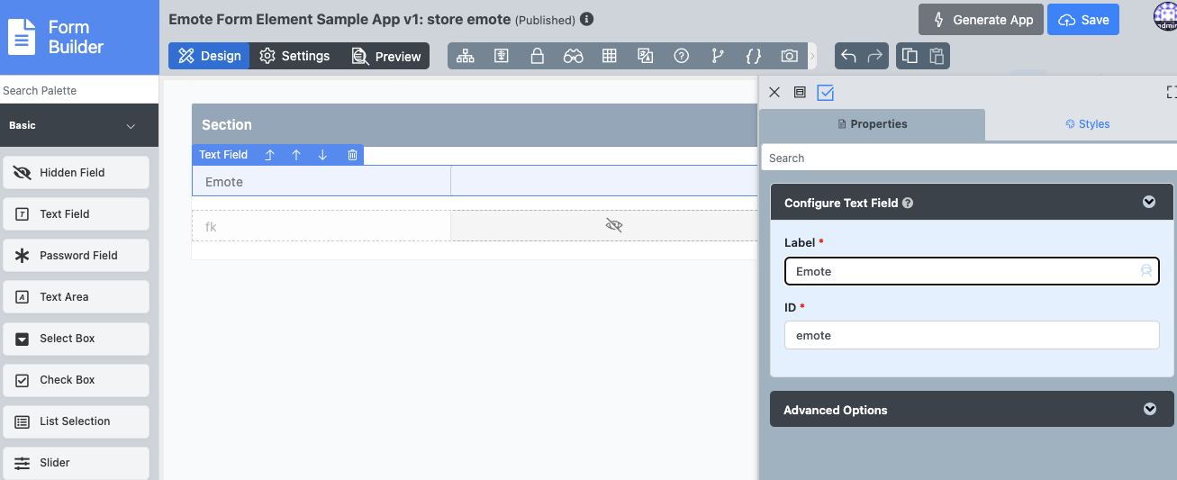Click the hidden eye icon in fk row
This screenshot has height=480, width=1177.
[614, 226]
